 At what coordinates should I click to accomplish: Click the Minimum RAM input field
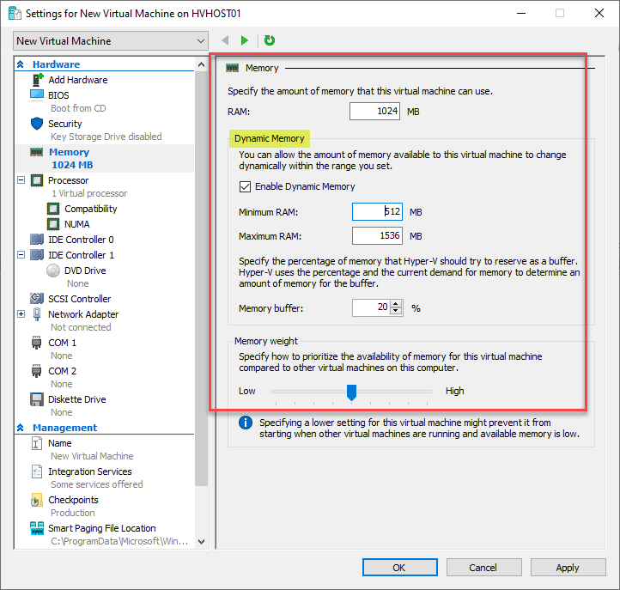377,211
